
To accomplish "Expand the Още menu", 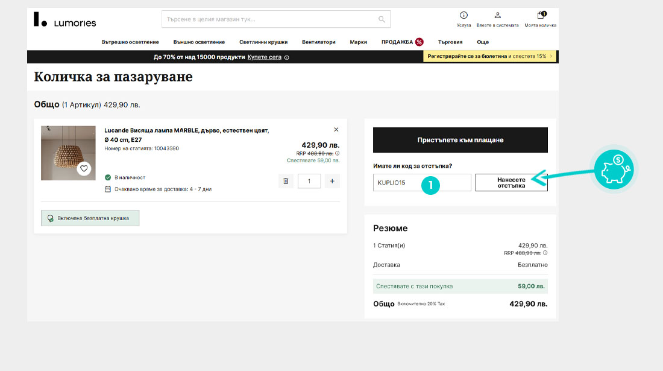I will [x=483, y=42].
